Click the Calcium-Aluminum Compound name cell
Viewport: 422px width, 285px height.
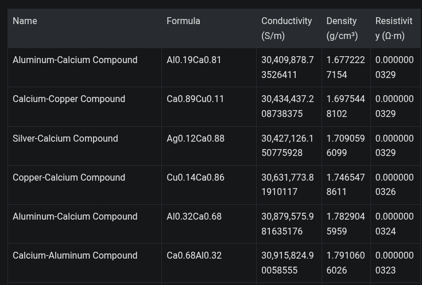(x=75, y=256)
